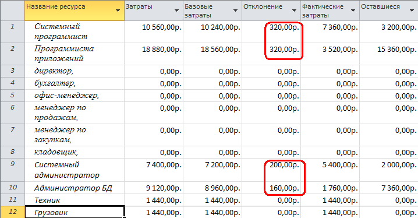
Task: Click the 5 400,00р. actual cost cell
Action: 330,170
